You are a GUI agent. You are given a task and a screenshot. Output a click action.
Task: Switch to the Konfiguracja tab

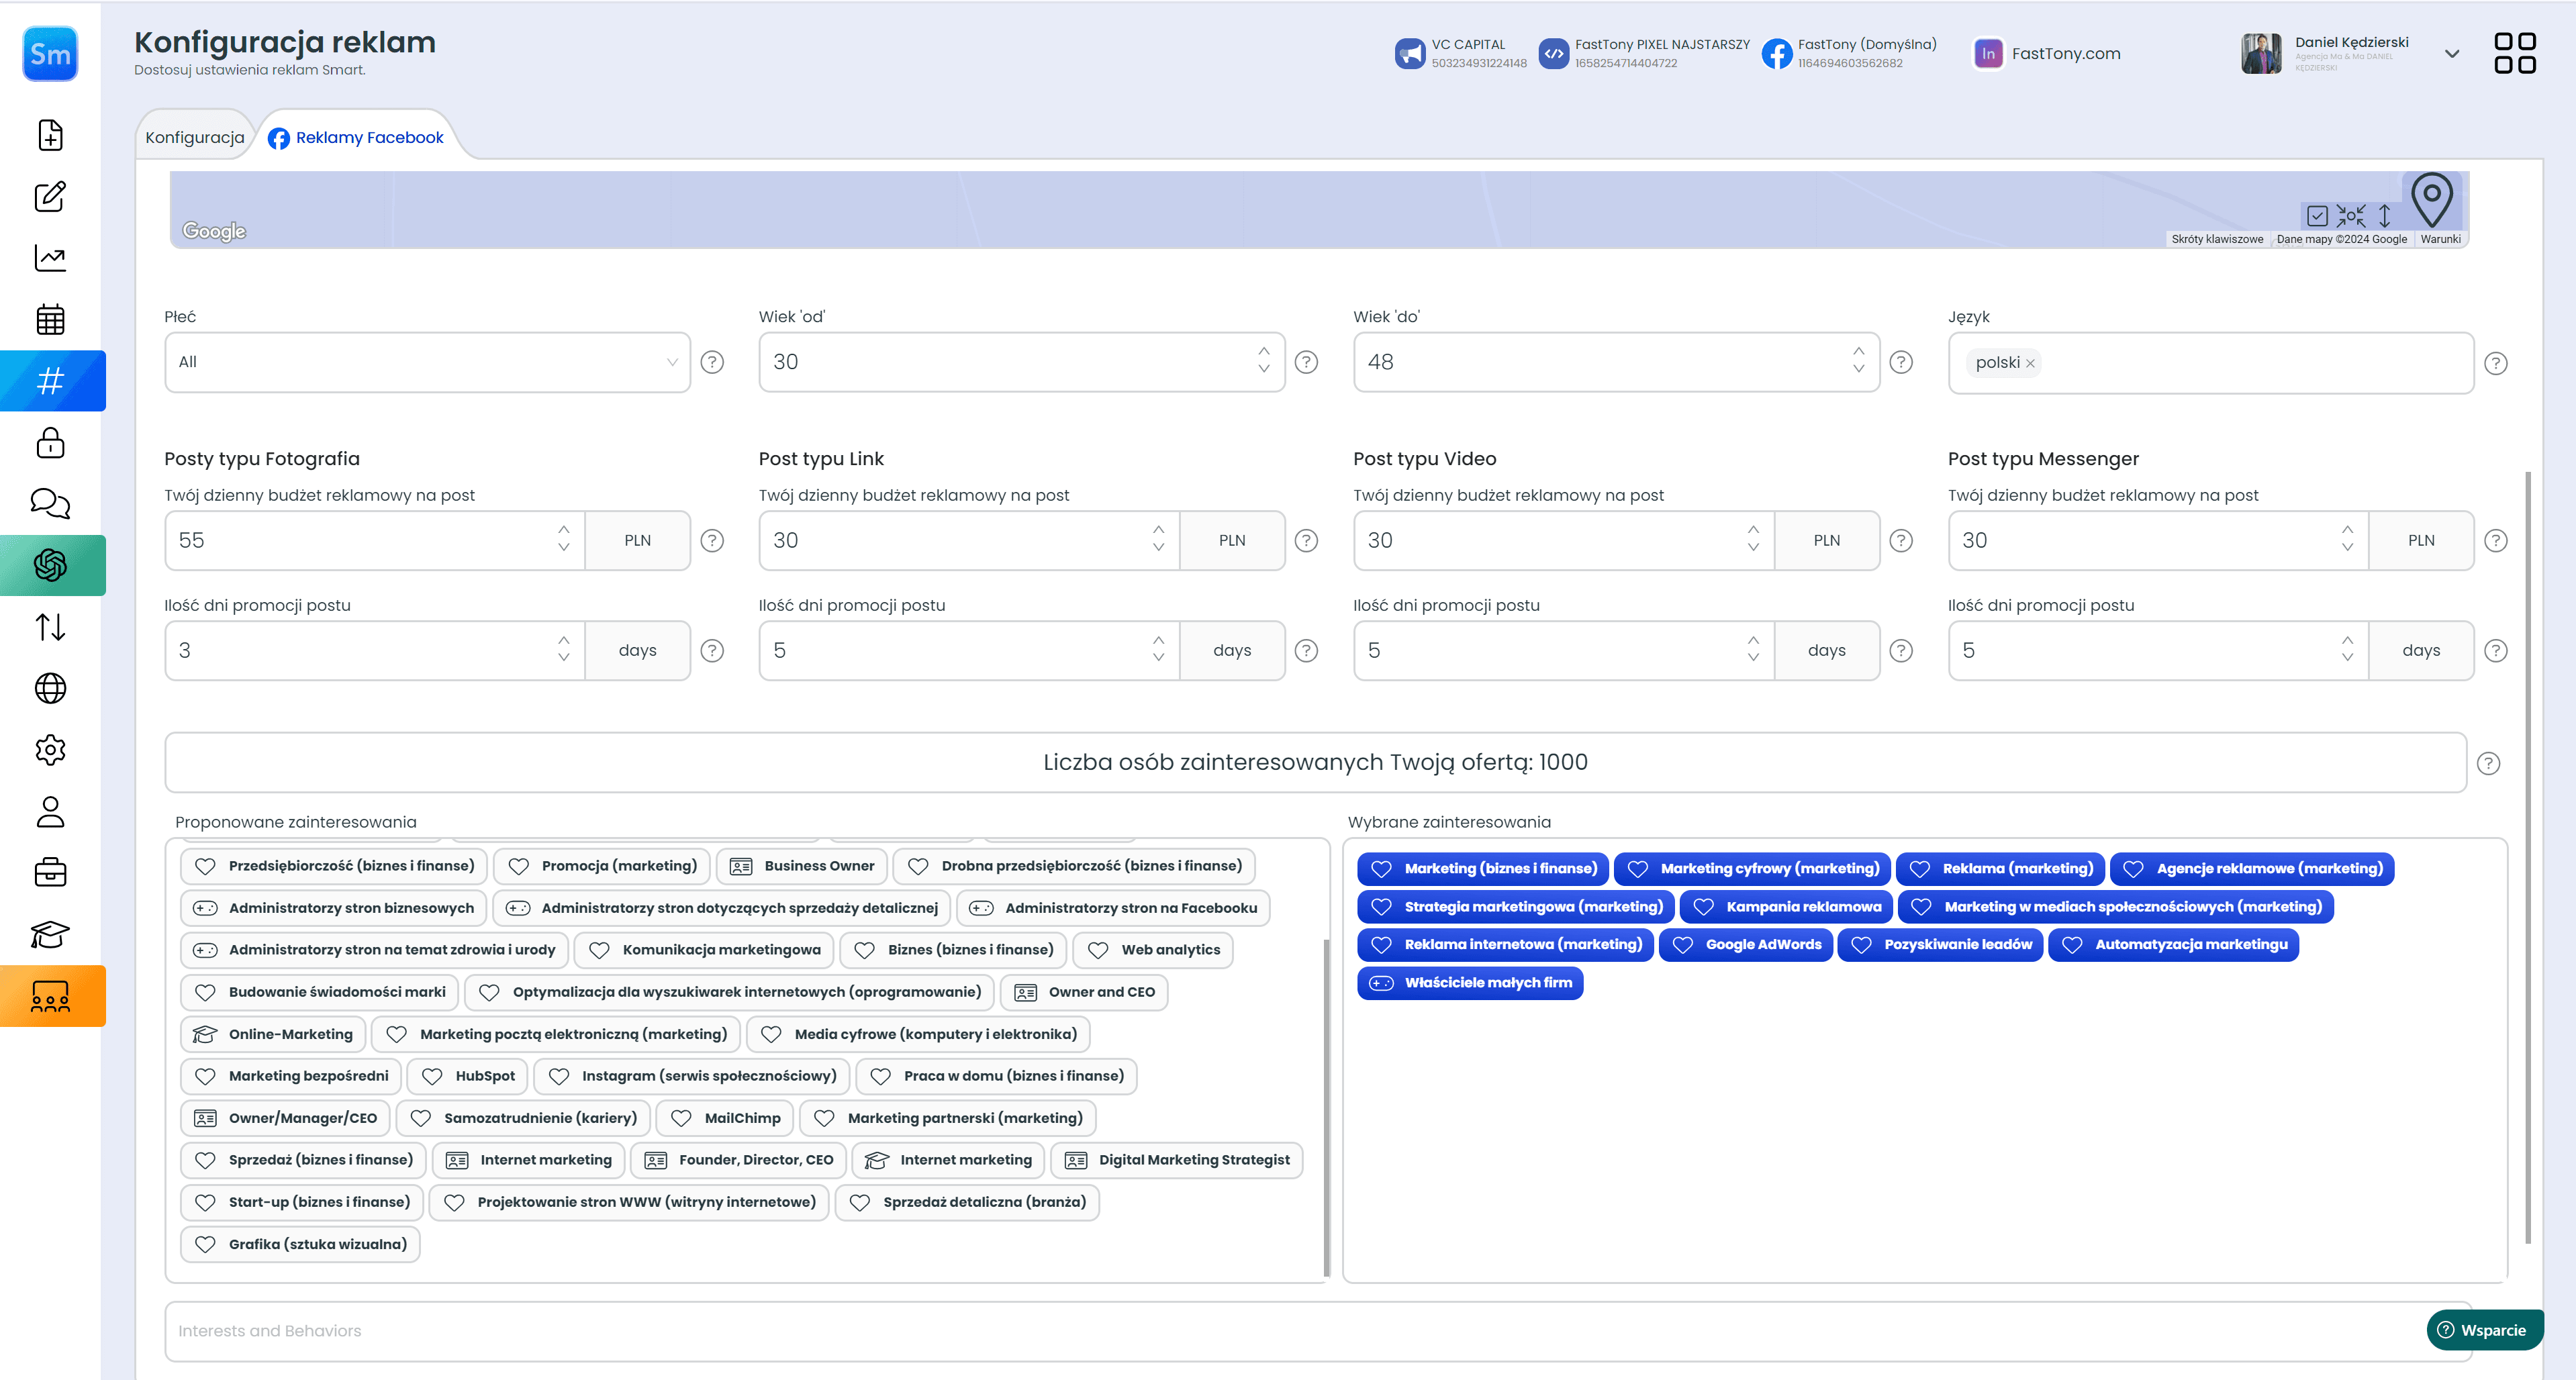point(195,137)
